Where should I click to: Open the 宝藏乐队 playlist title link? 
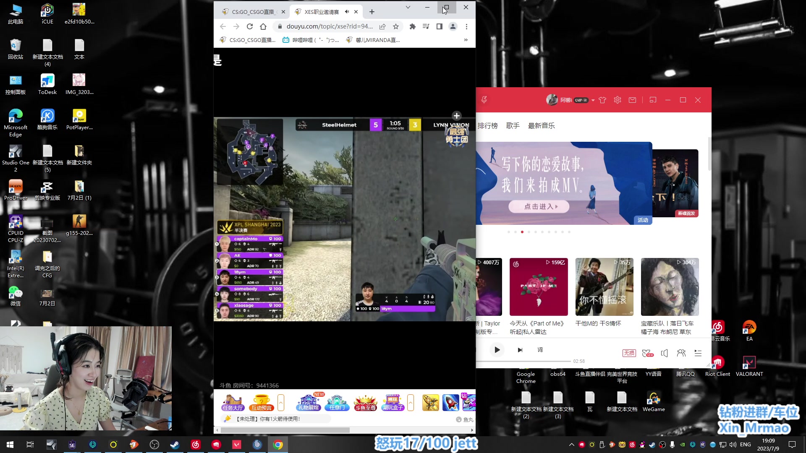(x=667, y=328)
